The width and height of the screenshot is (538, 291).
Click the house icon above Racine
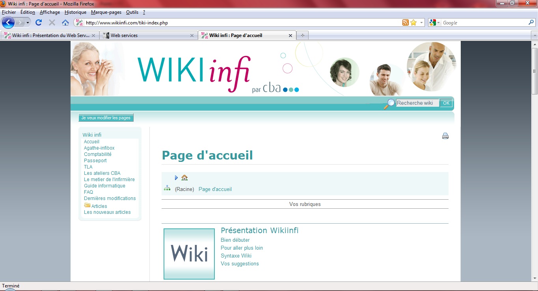pyautogui.click(x=184, y=178)
